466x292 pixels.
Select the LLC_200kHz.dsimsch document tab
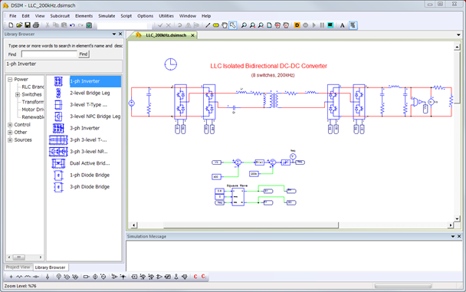pos(166,35)
